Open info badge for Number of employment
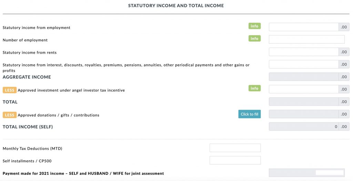 [x=254, y=39]
